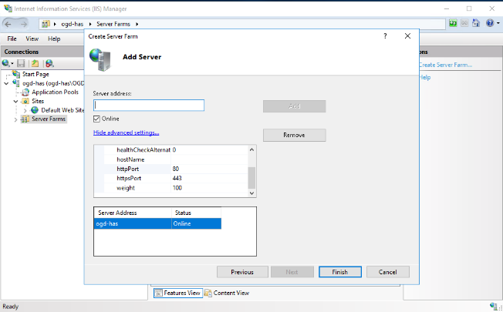
Task: Select Start Page in Connections tree
Action: pos(35,74)
